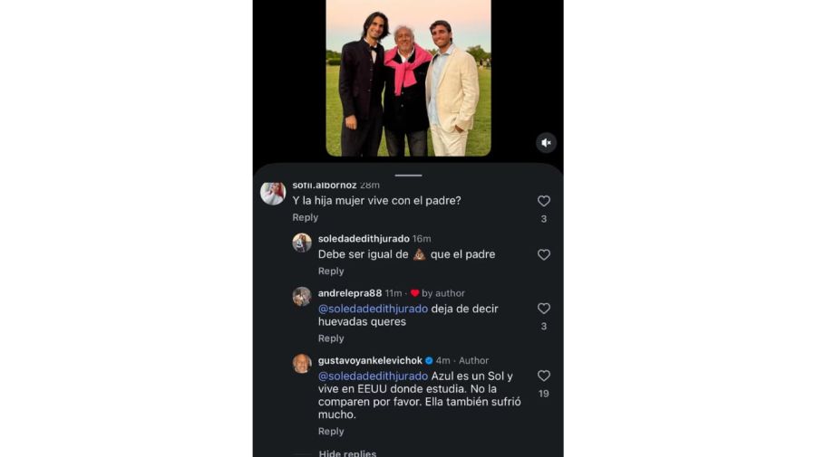The width and height of the screenshot is (816, 457).
Task: Reply to andrelepra88's comment
Action: pyautogui.click(x=331, y=338)
